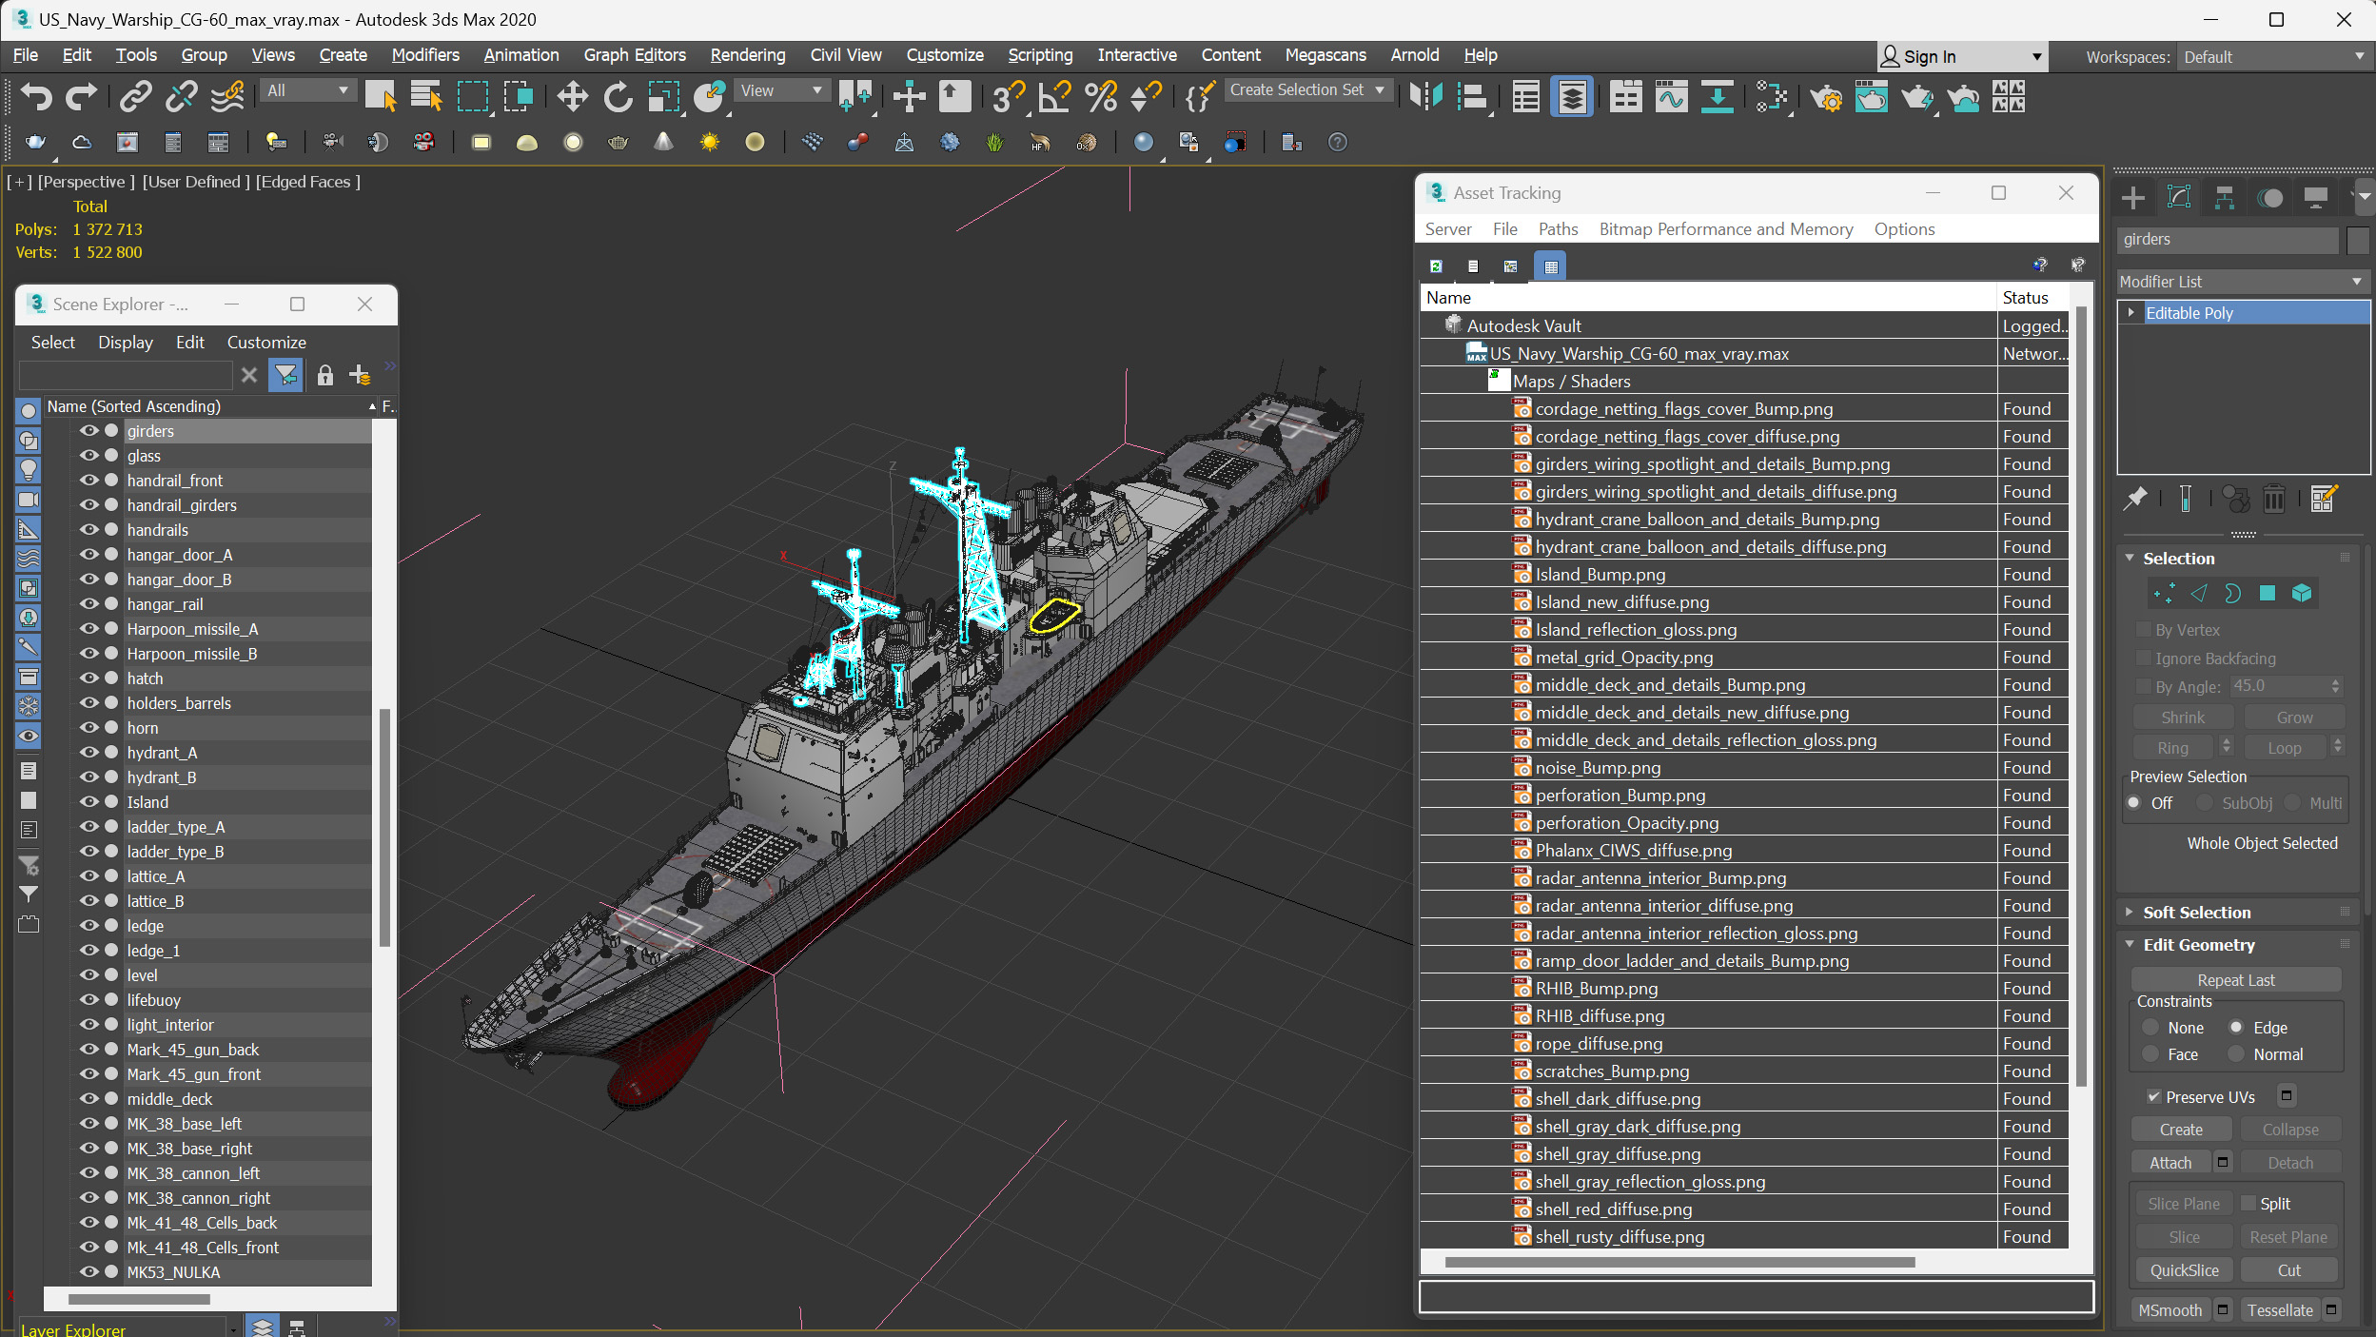Toggle visibility of Island object
The width and height of the screenshot is (2376, 1337).
pyautogui.click(x=89, y=802)
